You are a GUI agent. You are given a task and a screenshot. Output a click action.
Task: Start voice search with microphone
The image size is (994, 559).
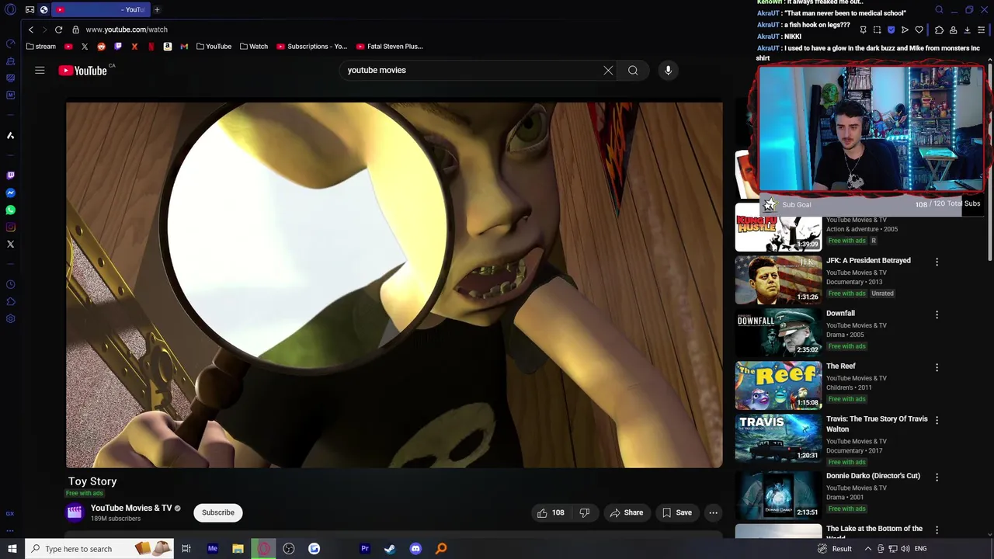click(x=668, y=71)
